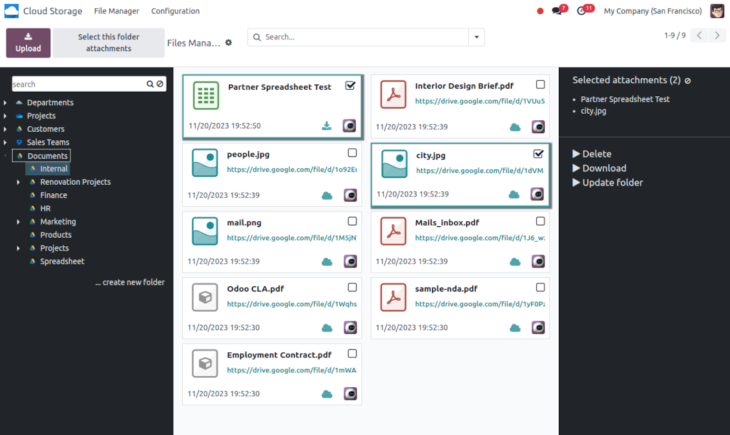730x435 pixels.
Task: Click the preview eye icon on Interior Design Brief.pdf
Action: [538, 127]
